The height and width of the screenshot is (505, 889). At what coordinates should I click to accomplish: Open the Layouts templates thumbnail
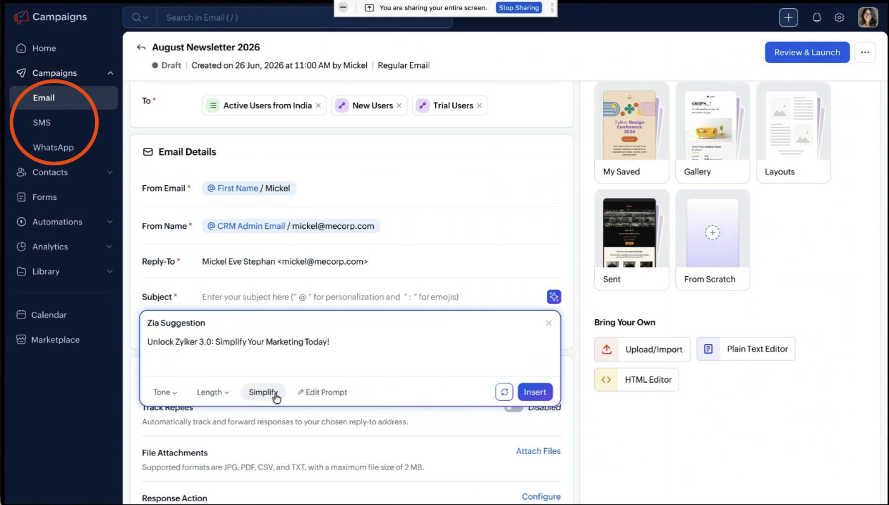tap(793, 133)
